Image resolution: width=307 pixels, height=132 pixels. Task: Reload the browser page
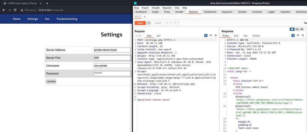click(15, 10)
